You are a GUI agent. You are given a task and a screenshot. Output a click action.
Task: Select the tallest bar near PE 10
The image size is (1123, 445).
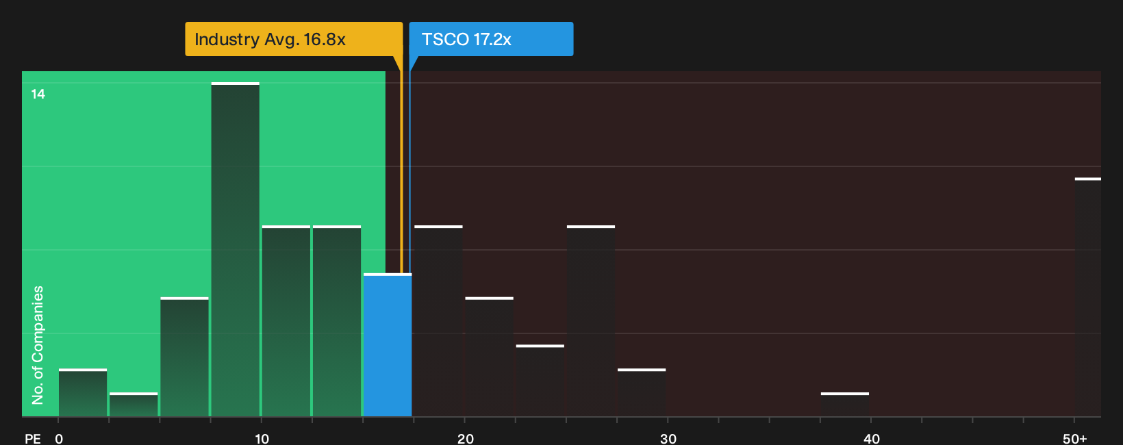(236, 249)
